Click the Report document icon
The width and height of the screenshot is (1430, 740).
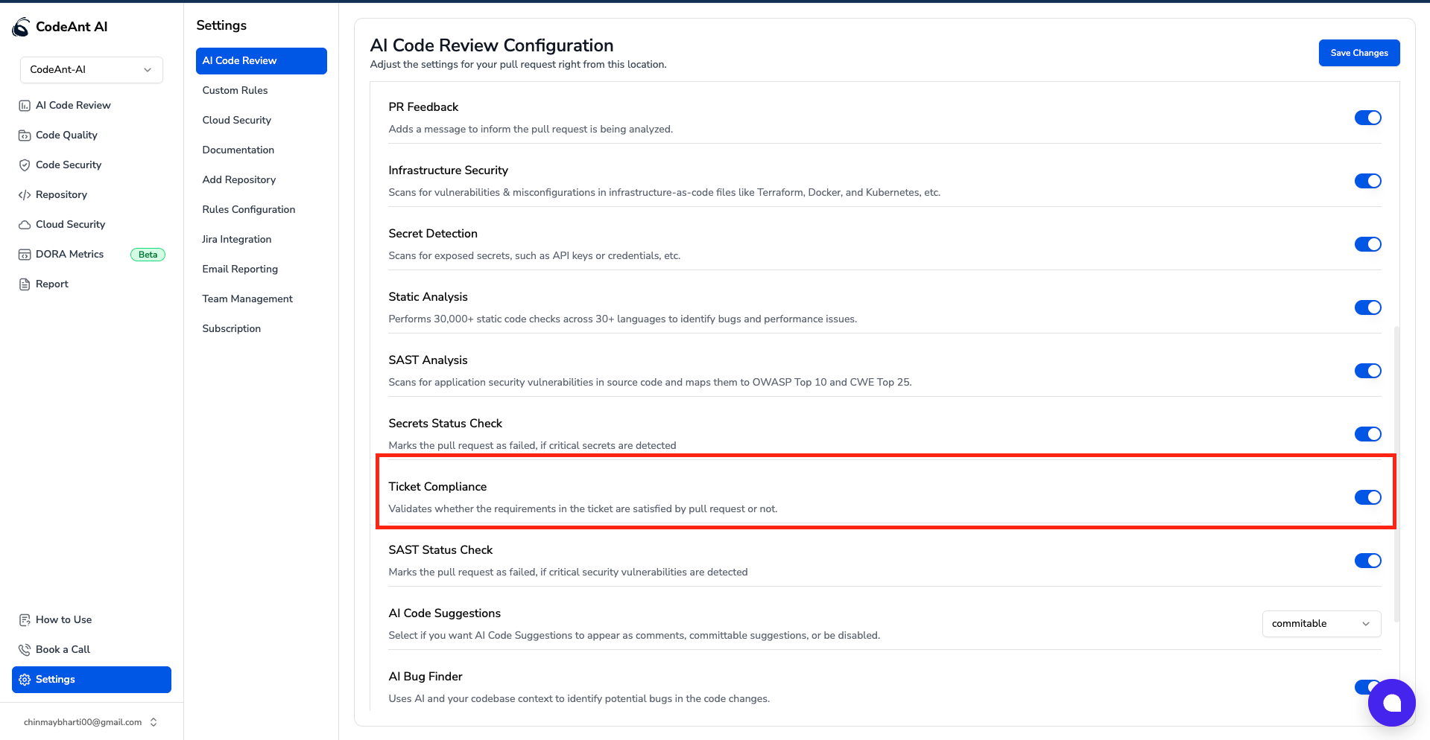tap(25, 284)
